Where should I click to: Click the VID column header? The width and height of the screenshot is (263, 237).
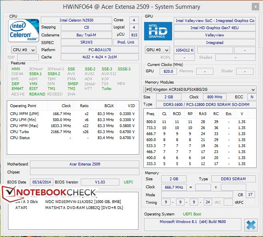pyautogui.click(x=127, y=106)
